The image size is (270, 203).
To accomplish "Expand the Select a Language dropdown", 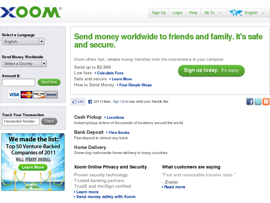I will point(42,42).
